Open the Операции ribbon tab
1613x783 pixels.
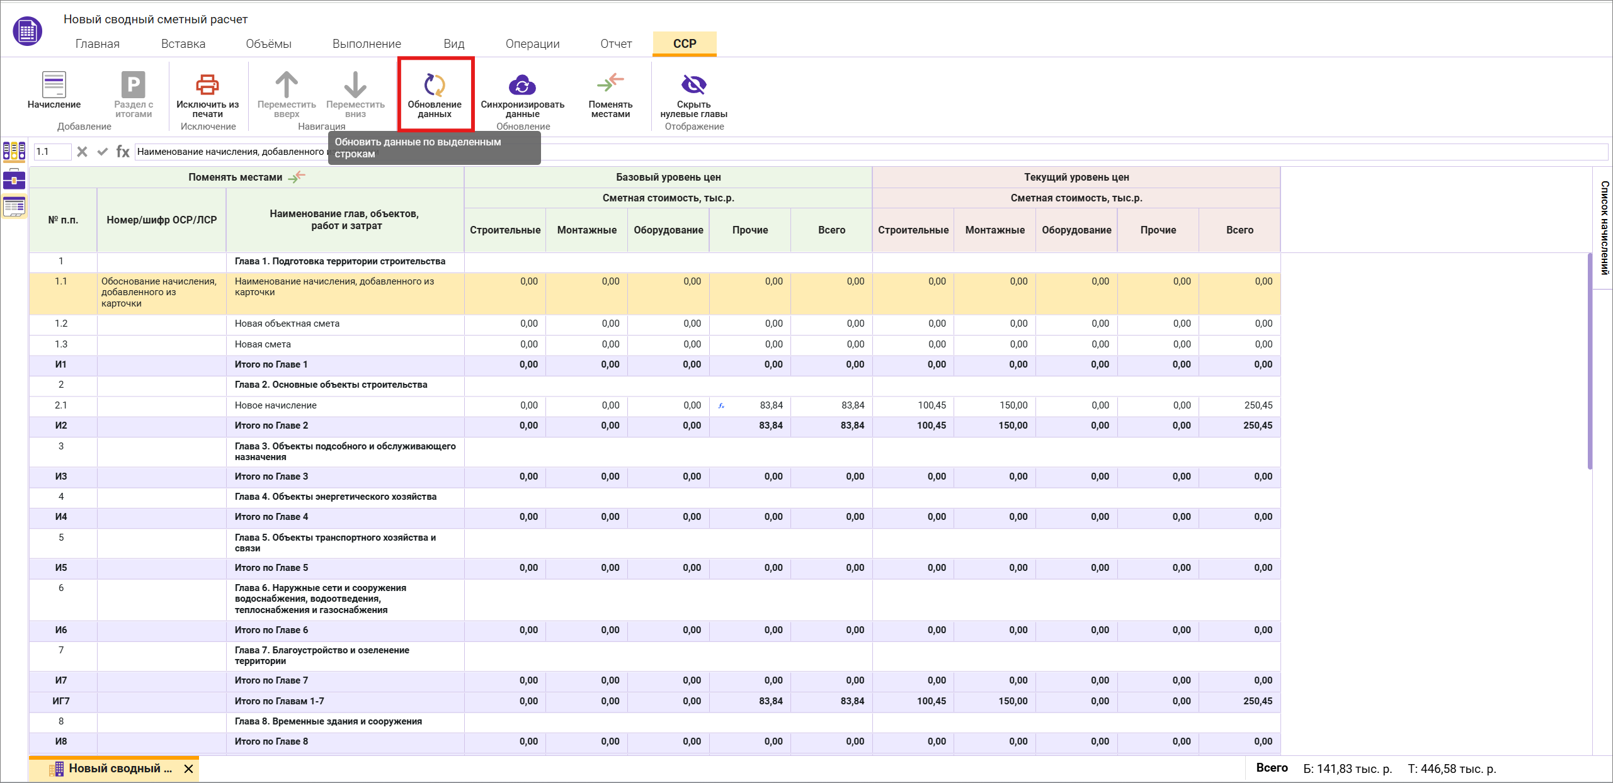(x=532, y=44)
